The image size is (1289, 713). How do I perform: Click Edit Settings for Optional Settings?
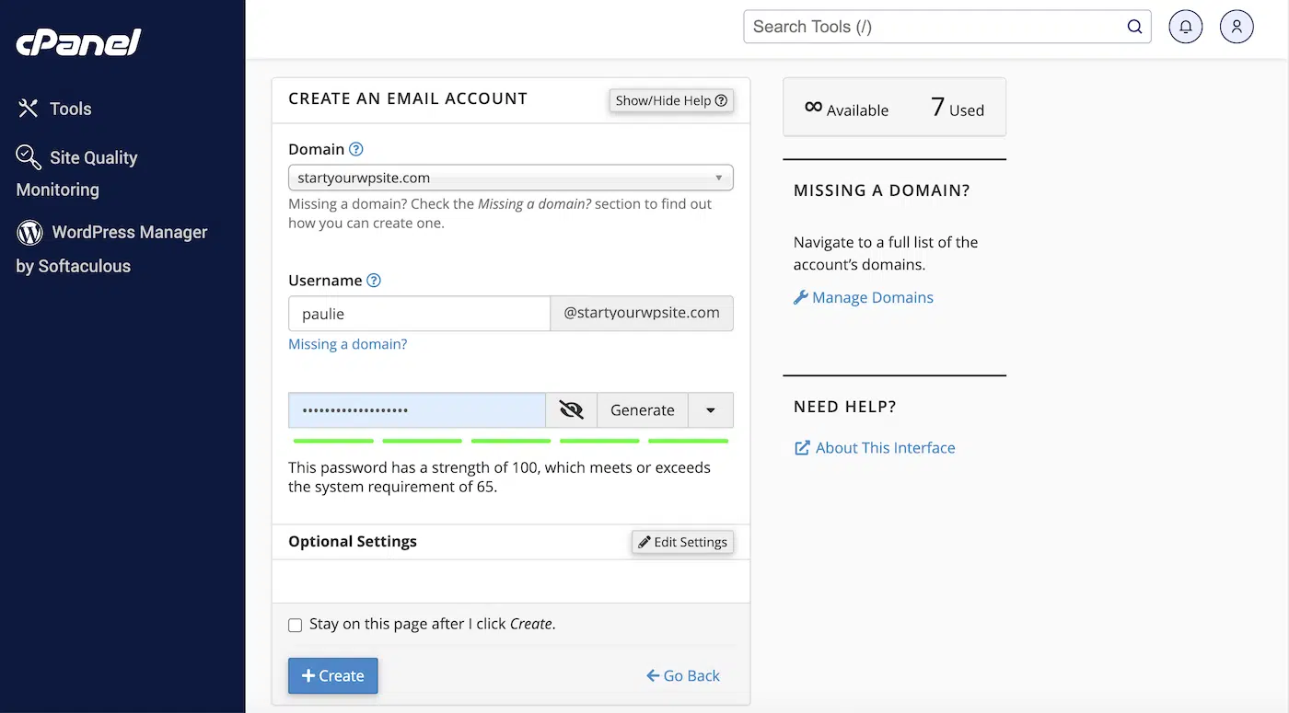pyautogui.click(x=682, y=542)
